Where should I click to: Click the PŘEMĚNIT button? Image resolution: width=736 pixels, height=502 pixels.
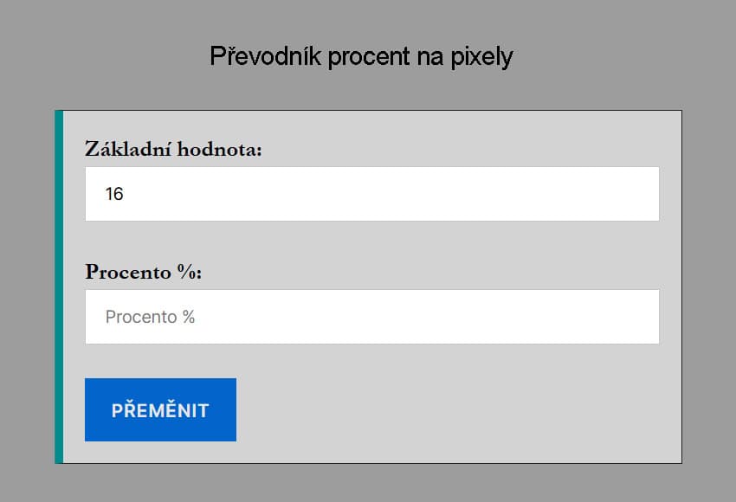point(160,409)
